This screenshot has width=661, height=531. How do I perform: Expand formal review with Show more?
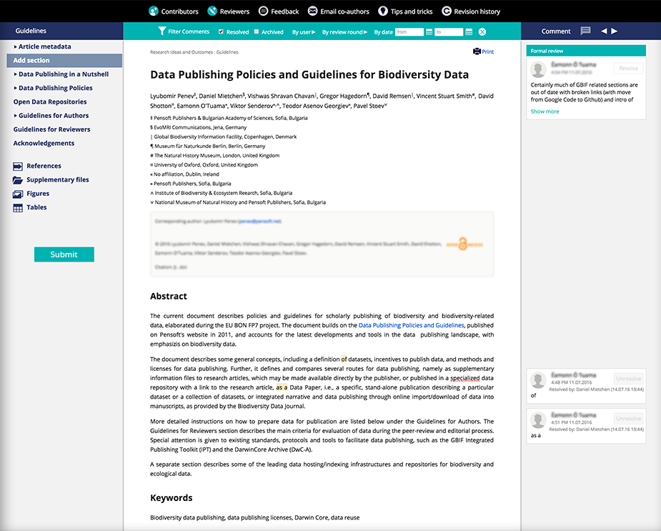tap(545, 111)
